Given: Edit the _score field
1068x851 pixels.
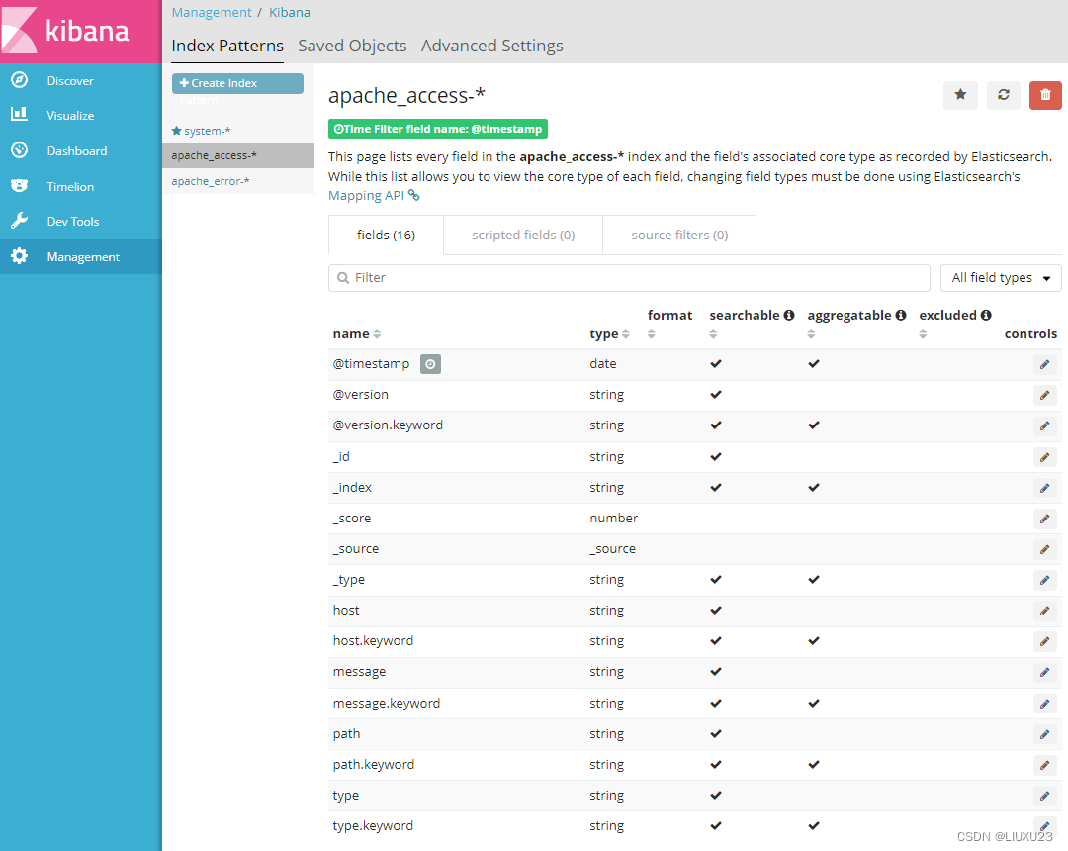Looking at the screenshot, I should pyautogui.click(x=1045, y=519).
